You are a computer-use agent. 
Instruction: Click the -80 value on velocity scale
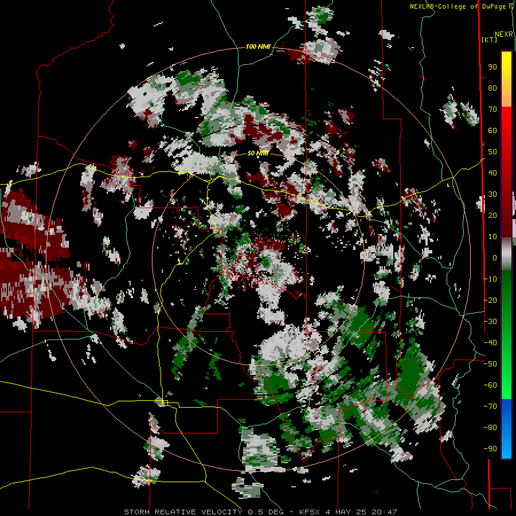(x=490, y=428)
